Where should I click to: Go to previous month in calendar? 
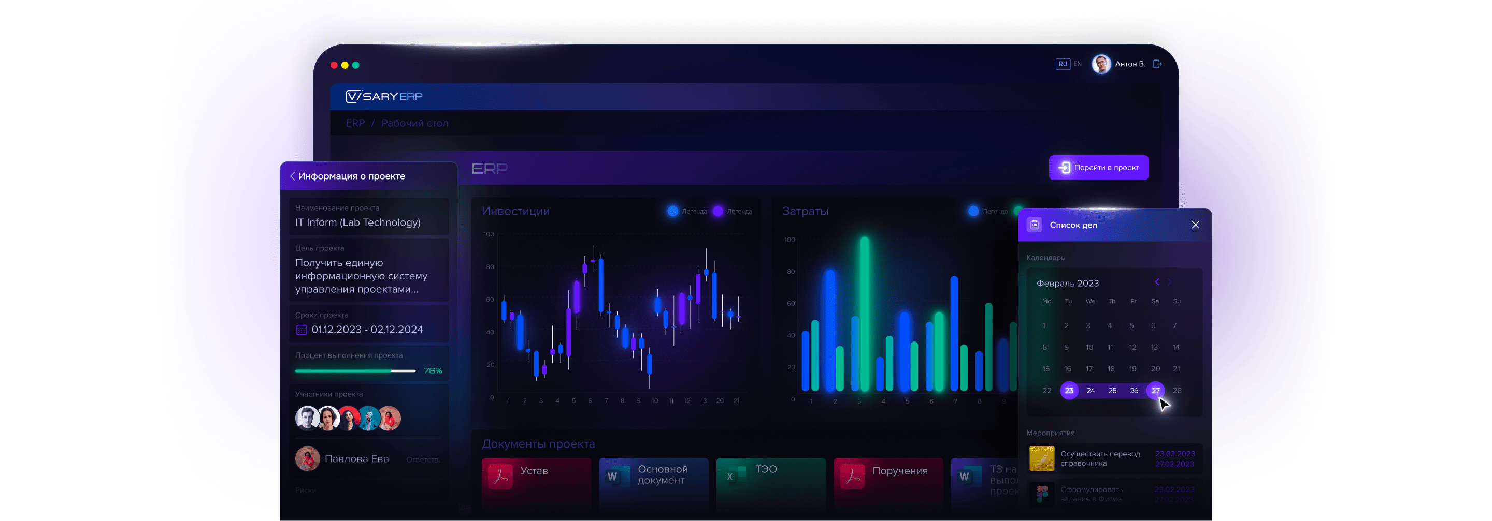pyautogui.click(x=1157, y=282)
